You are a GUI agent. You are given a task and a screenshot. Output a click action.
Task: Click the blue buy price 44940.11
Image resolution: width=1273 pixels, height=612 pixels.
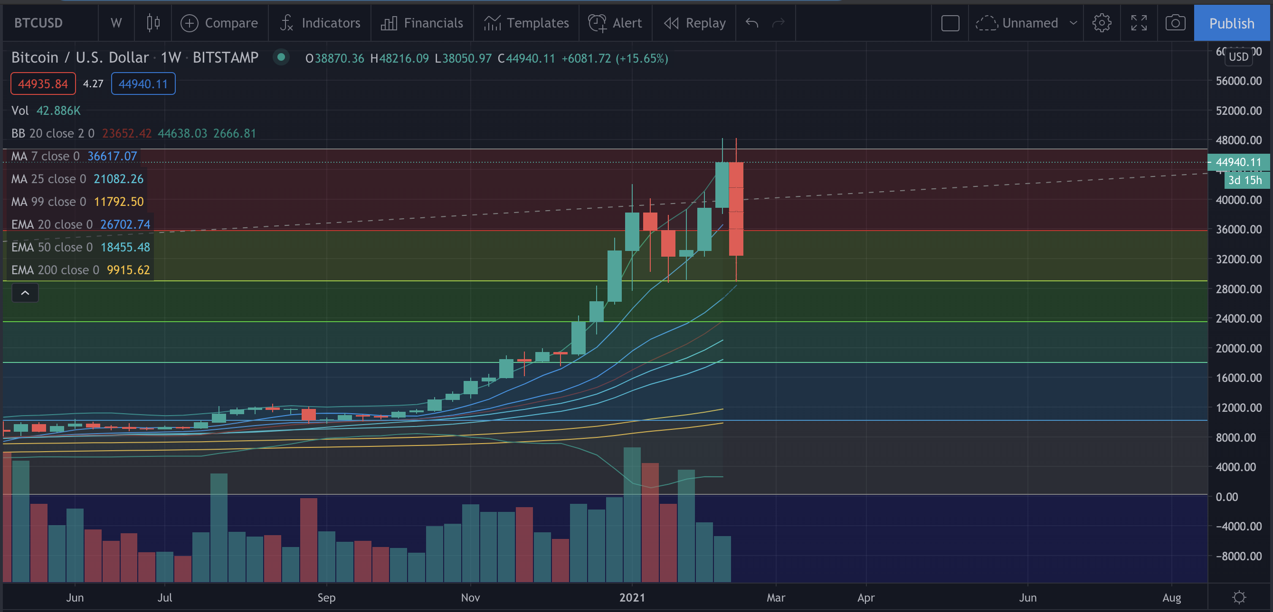(x=143, y=83)
